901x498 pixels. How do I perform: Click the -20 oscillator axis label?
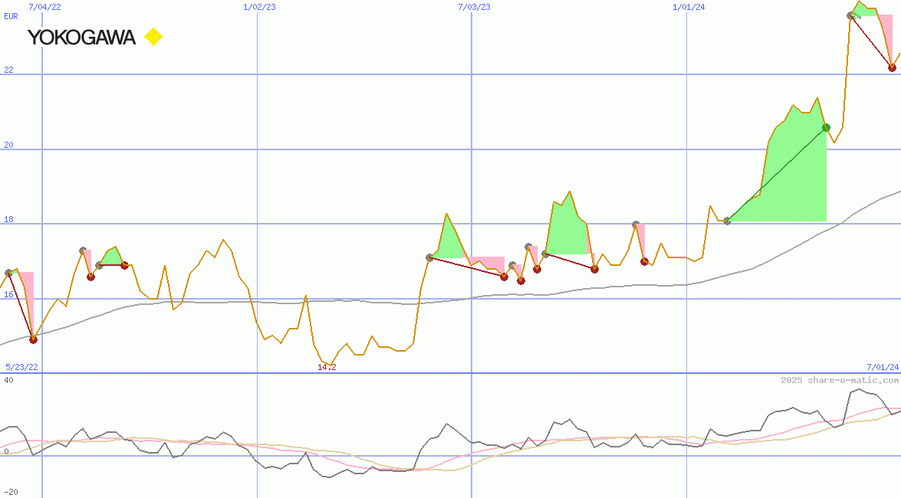[x=11, y=493]
